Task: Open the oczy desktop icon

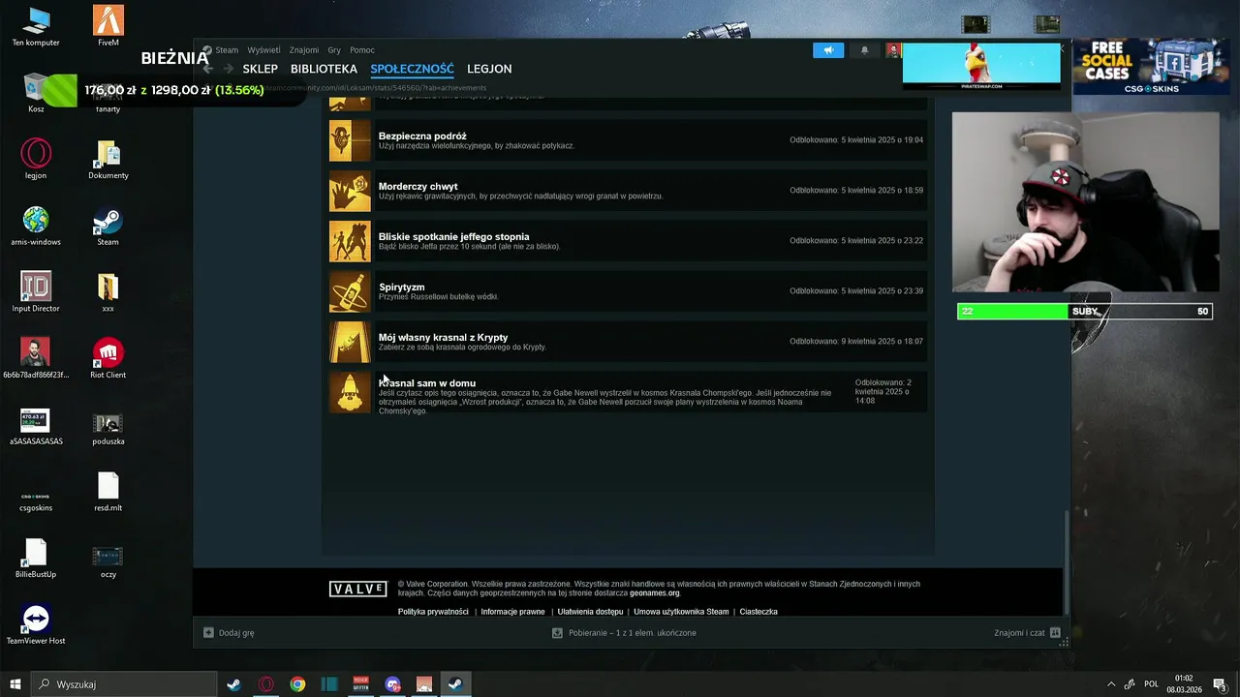Action: [x=108, y=558]
